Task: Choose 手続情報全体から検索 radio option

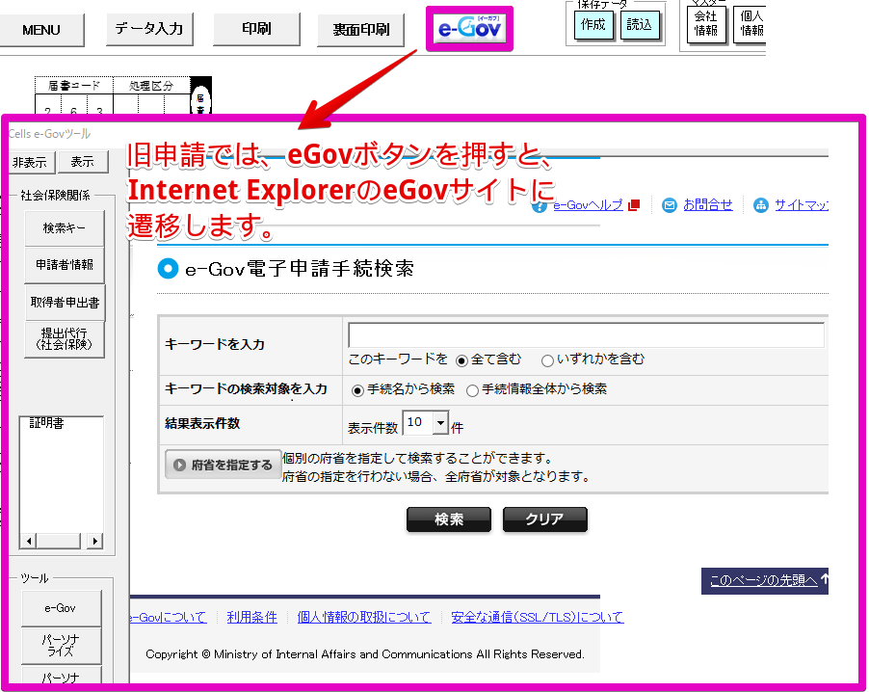Action: (x=472, y=390)
